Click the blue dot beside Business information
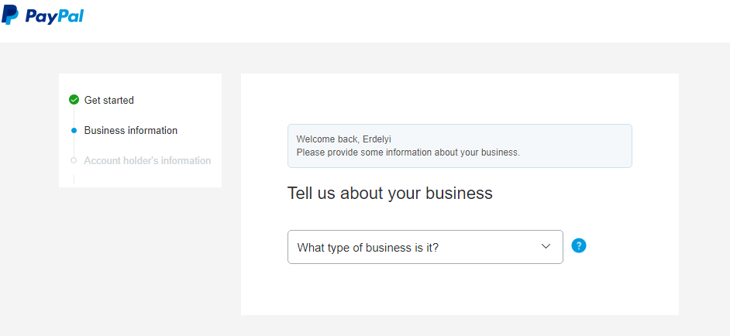This screenshot has height=336, width=730. (x=74, y=131)
